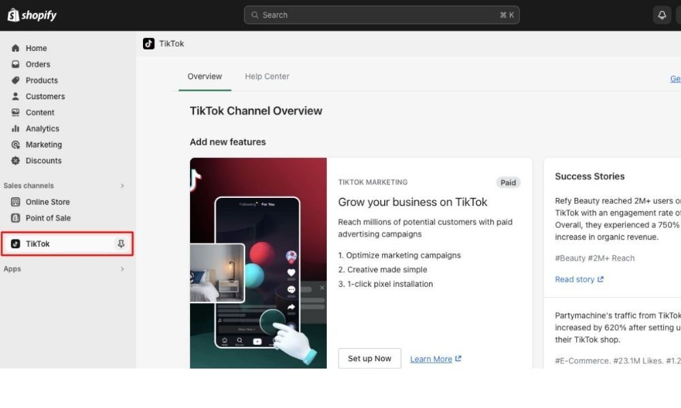Image resolution: width=681 pixels, height=408 pixels.
Task: Expand the Apps section chevron
Action: [x=123, y=269]
